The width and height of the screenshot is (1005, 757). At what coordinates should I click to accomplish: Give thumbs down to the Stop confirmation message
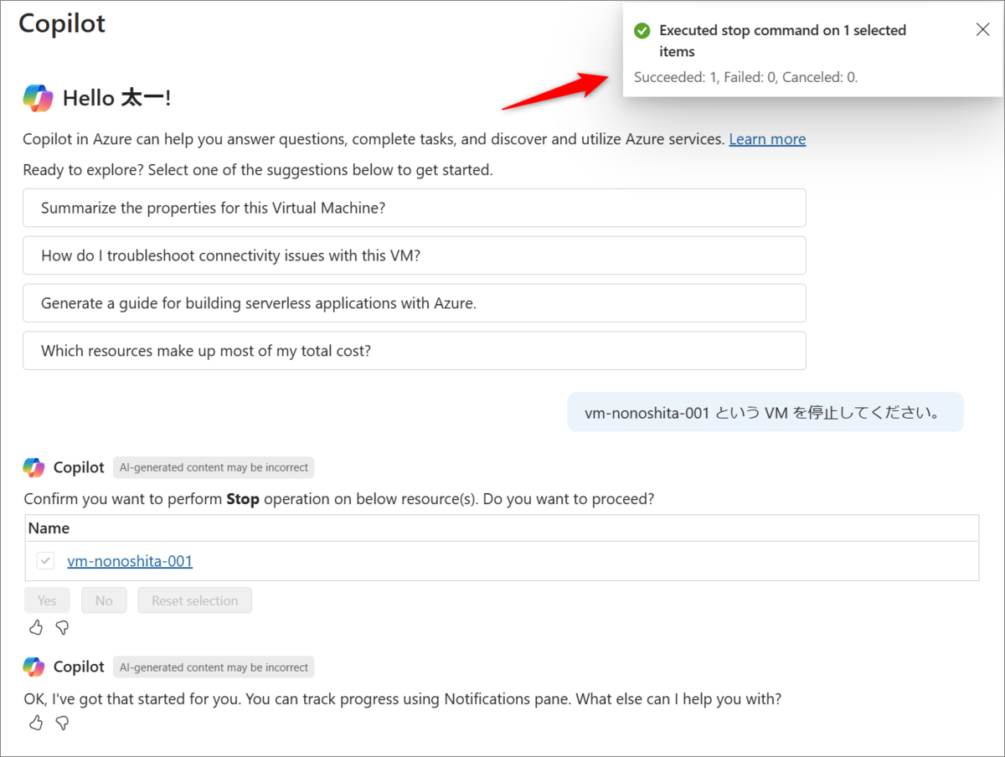pyautogui.click(x=62, y=627)
